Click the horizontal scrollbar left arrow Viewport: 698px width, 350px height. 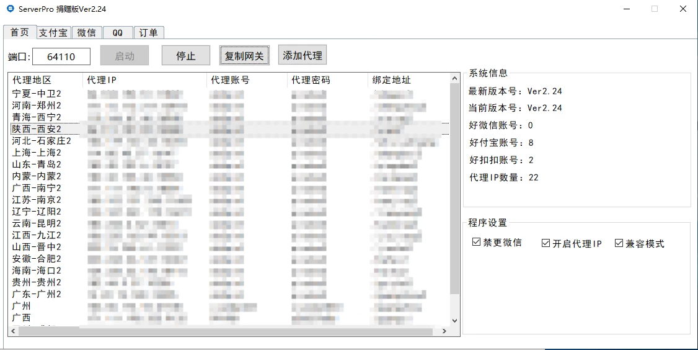(x=13, y=331)
